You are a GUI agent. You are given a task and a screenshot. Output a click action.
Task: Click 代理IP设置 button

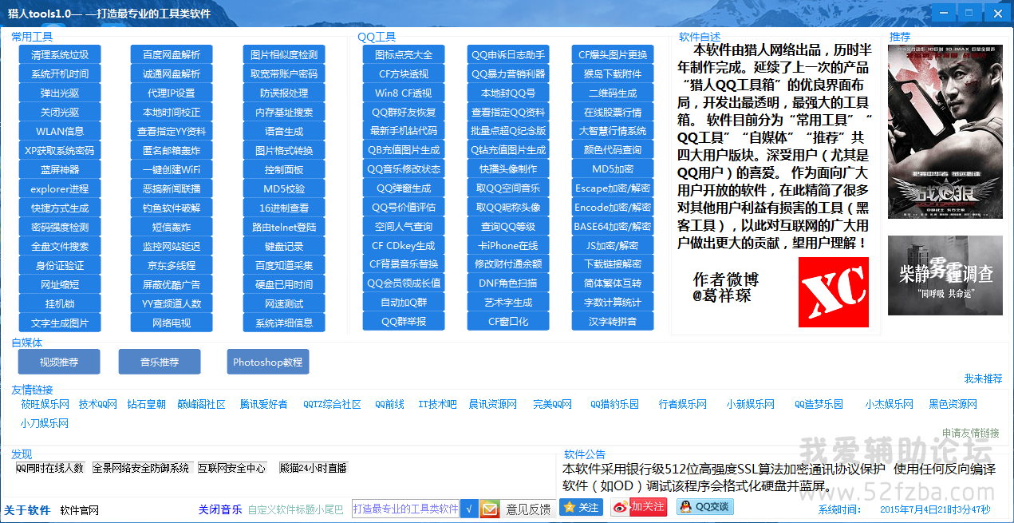pyautogui.click(x=172, y=93)
